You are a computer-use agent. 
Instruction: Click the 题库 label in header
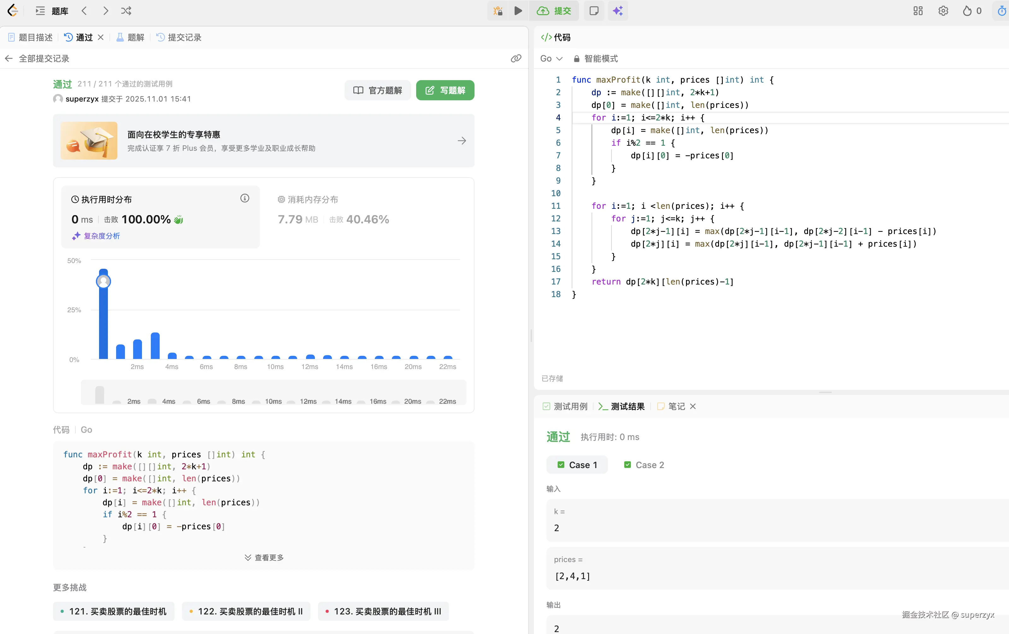pyautogui.click(x=60, y=11)
